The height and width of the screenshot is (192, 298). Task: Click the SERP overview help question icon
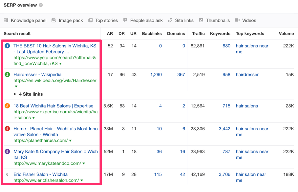click(41, 5)
